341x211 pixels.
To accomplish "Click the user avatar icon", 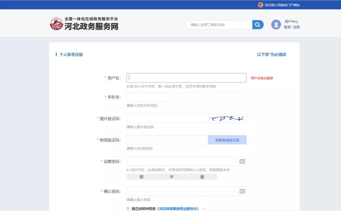I will [276, 25].
